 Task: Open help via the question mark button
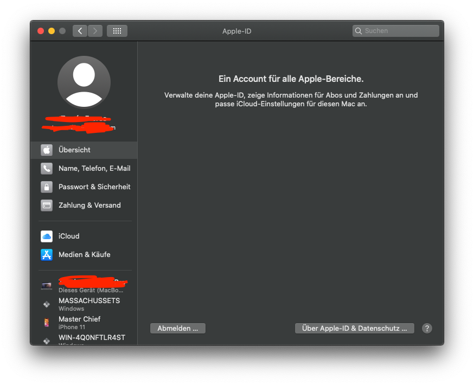(x=427, y=328)
